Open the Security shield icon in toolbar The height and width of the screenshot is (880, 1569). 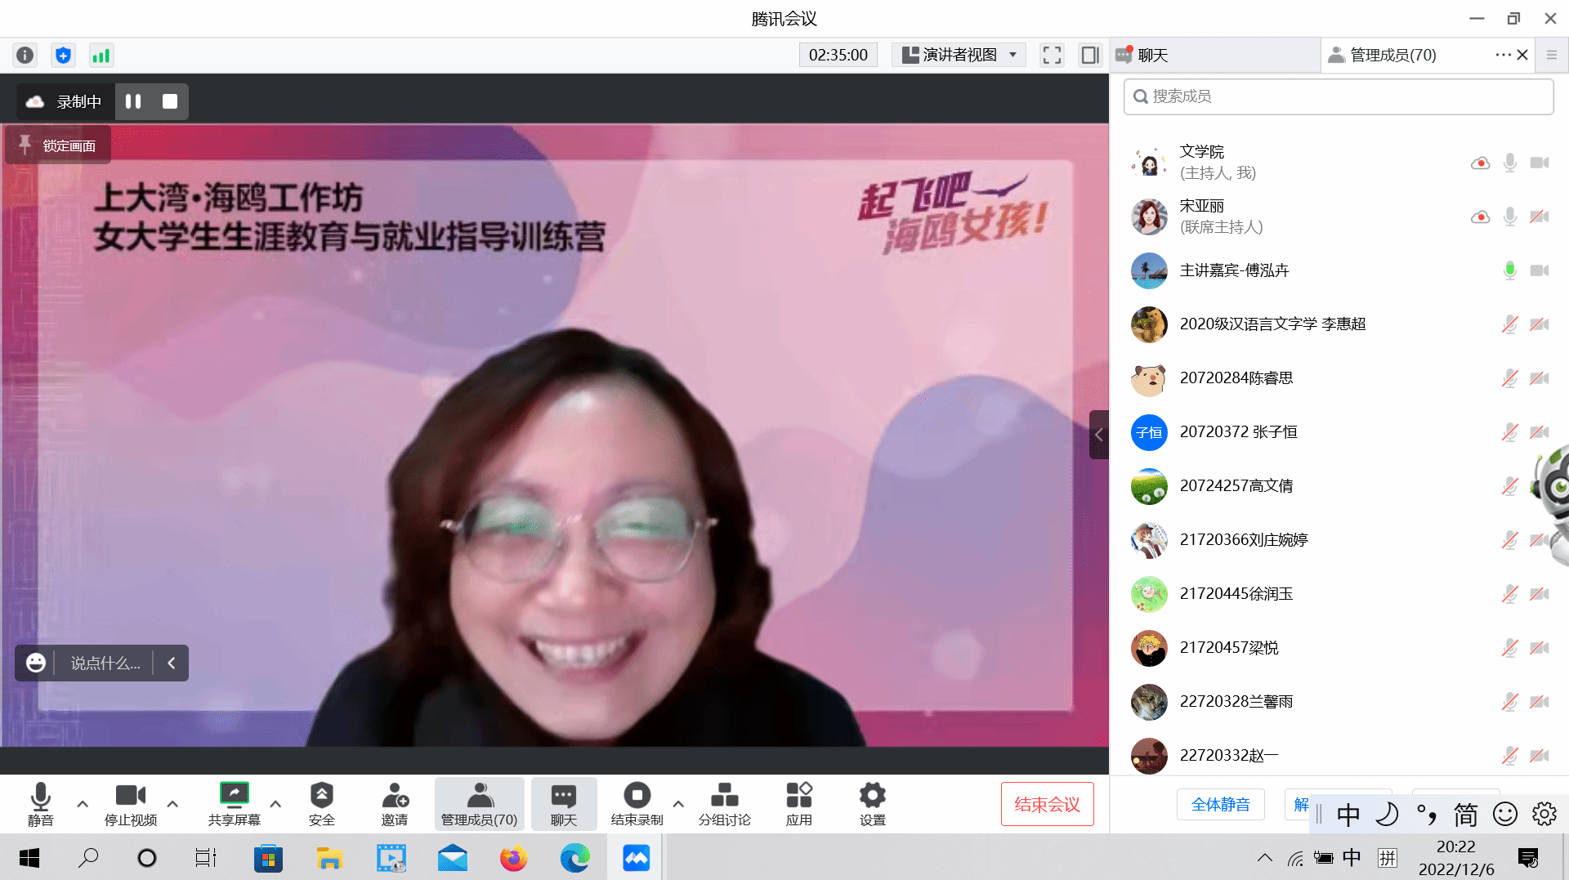pos(321,803)
